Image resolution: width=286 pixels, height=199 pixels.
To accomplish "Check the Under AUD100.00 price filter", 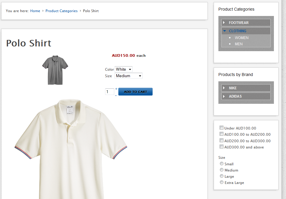I will point(221,128).
